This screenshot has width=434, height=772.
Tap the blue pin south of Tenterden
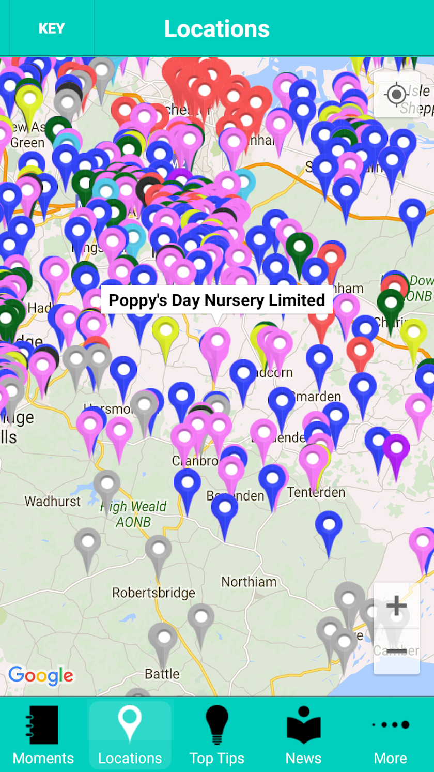click(x=329, y=531)
